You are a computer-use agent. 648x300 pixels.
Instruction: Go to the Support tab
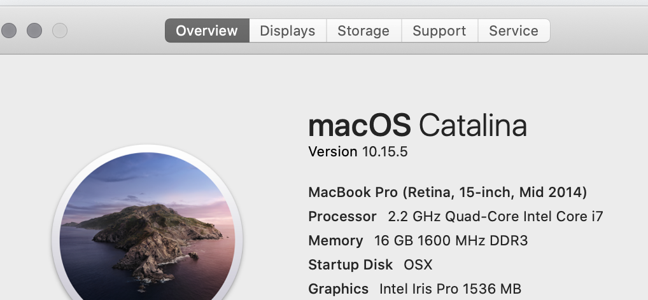click(439, 31)
